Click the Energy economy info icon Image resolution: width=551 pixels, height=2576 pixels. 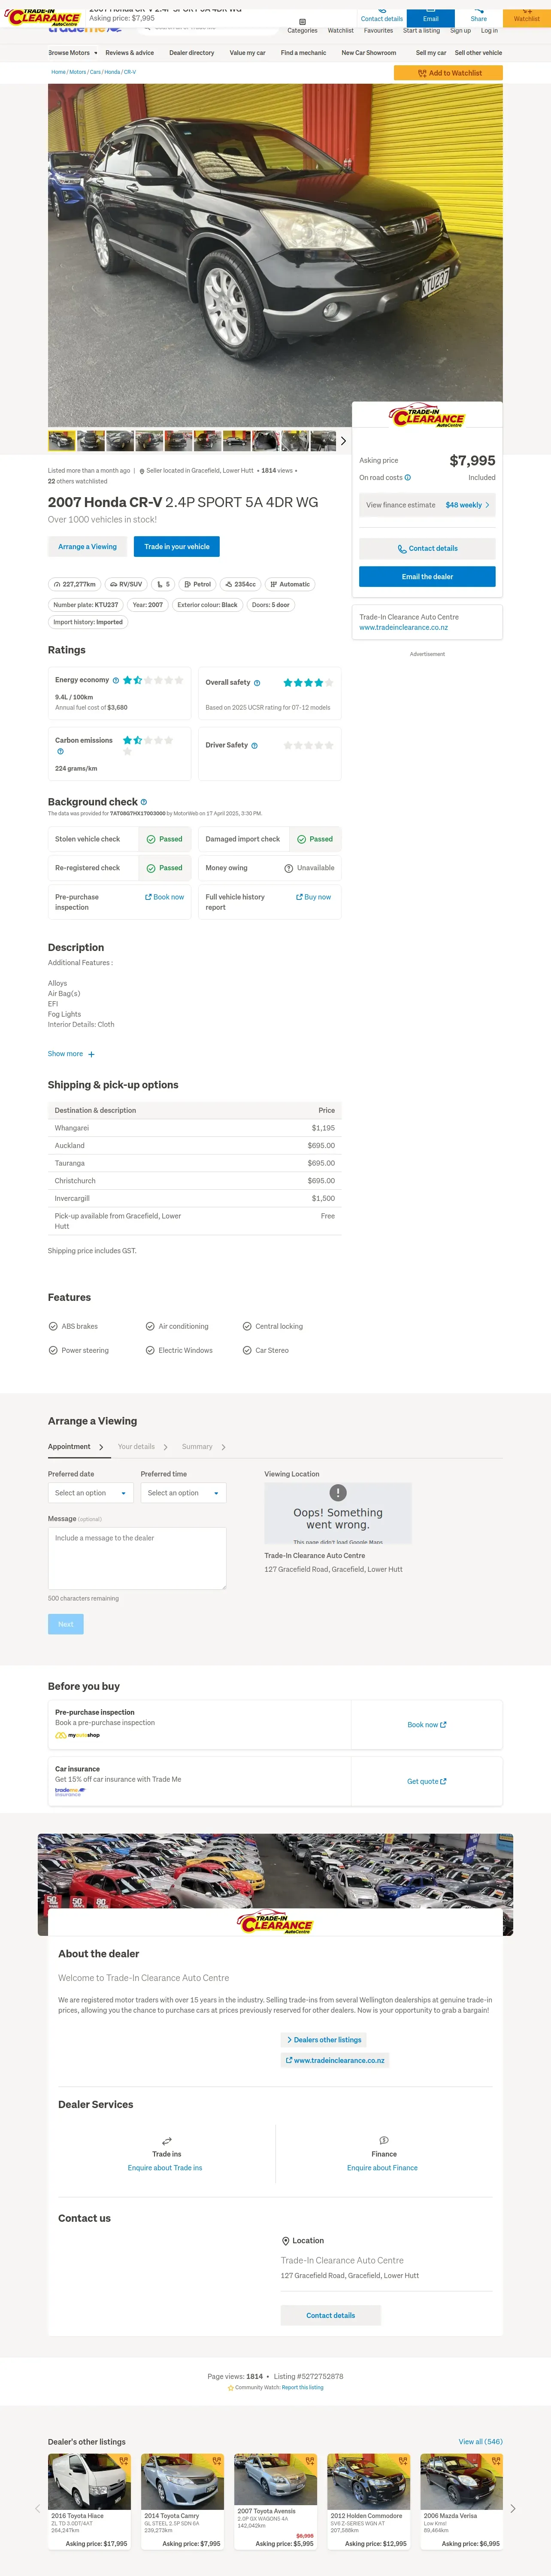click(x=116, y=680)
